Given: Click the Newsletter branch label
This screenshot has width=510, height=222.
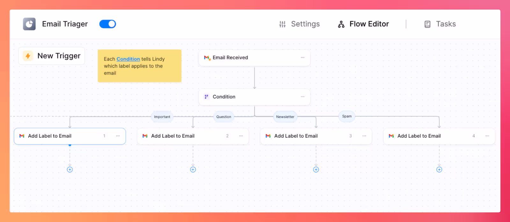Looking at the screenshot, I should pyautogui.click(x=285, y=117).
